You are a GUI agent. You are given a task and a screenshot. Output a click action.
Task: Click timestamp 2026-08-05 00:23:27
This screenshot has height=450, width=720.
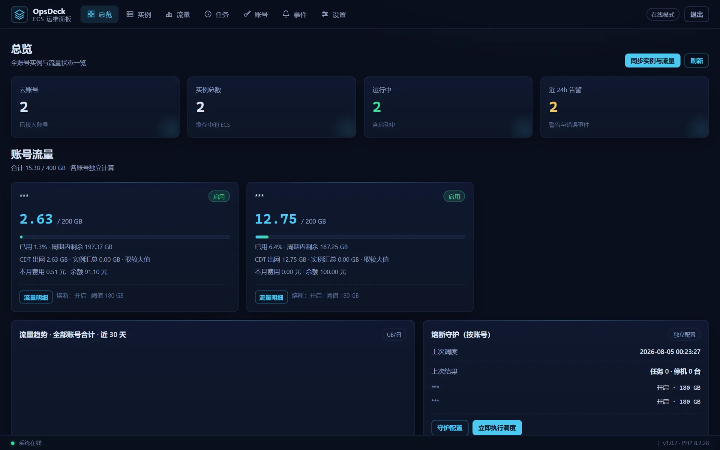(670, 352)
